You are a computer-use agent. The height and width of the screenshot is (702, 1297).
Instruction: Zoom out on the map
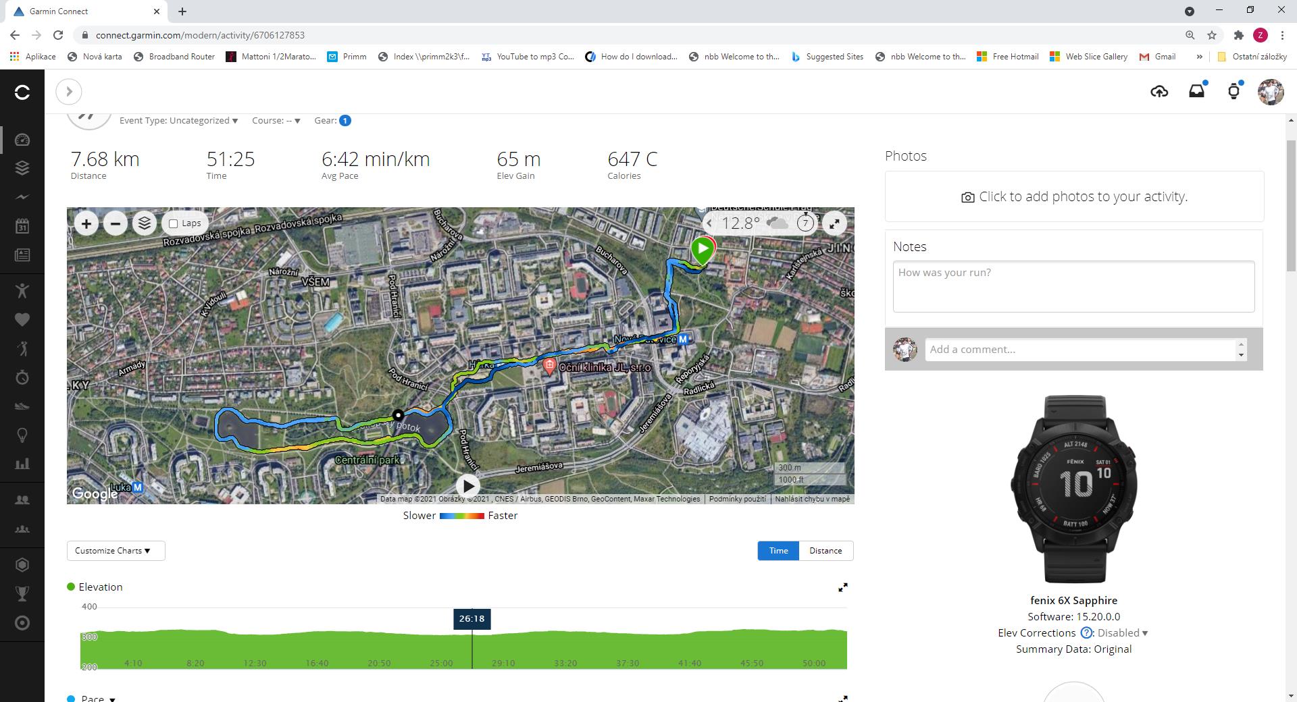click(116, 223)
